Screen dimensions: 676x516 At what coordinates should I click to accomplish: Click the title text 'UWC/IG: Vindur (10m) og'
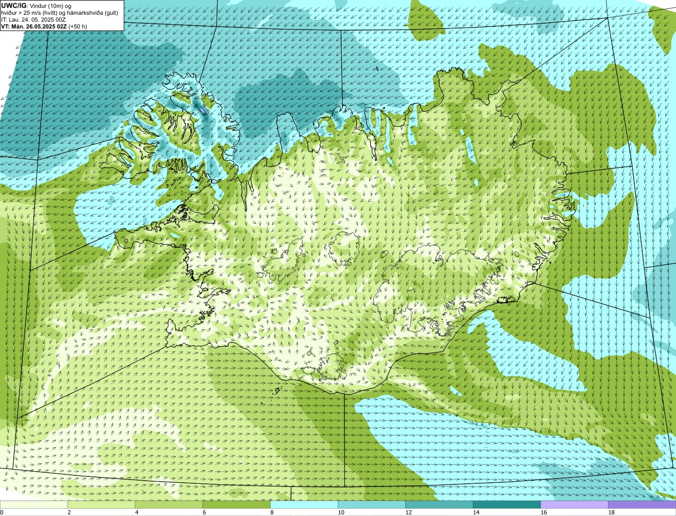coord(36,6)
